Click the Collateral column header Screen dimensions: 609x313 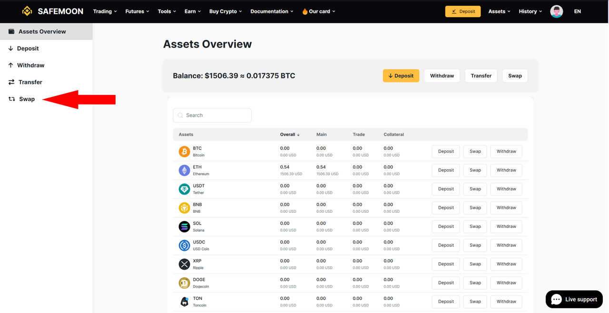394,134
